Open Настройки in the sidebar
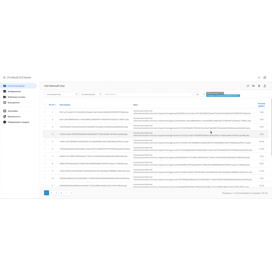 (x=13, y=111)
